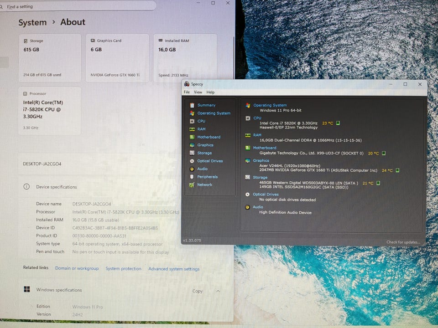Close the Speccy window
This screenshot has width=438, height=328.
(x=420, y=84)
